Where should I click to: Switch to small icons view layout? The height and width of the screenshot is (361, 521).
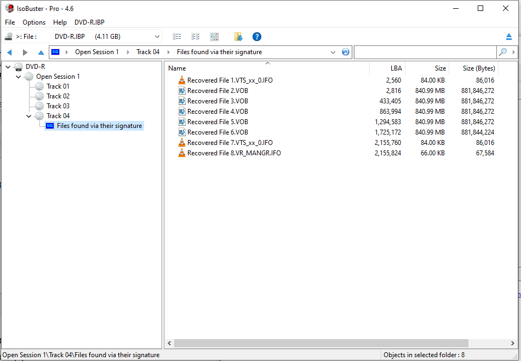[x=196, y=37]
